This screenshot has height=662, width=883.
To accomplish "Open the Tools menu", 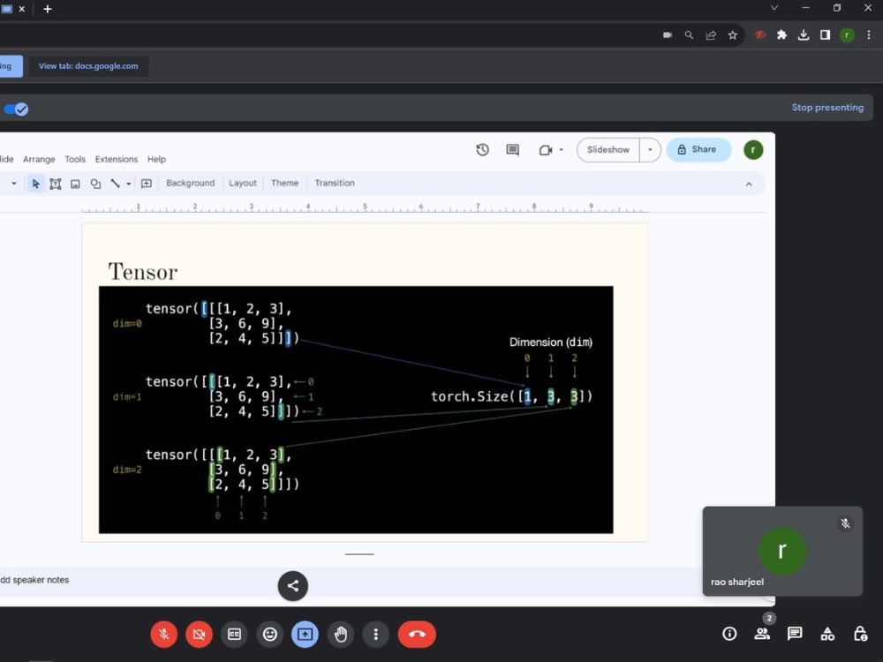I will tap(75, 159).
